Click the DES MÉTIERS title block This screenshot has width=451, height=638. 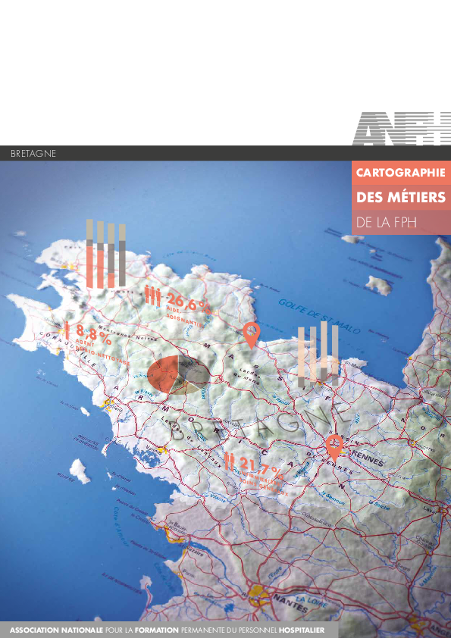[401, 197]
